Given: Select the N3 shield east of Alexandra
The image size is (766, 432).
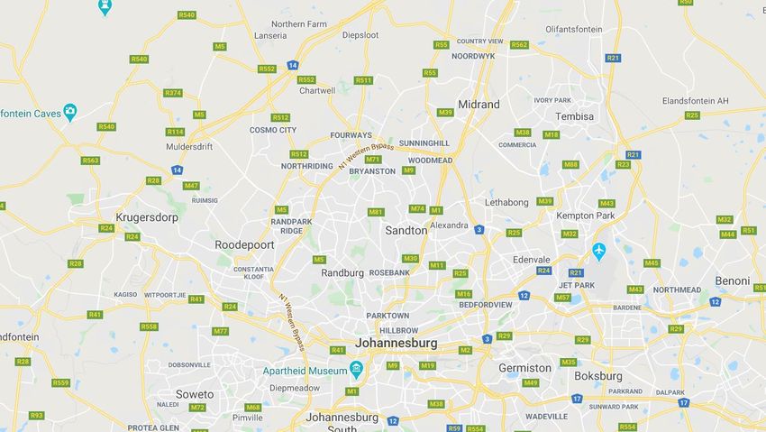Looking at the screenshot, I should 479,229.
